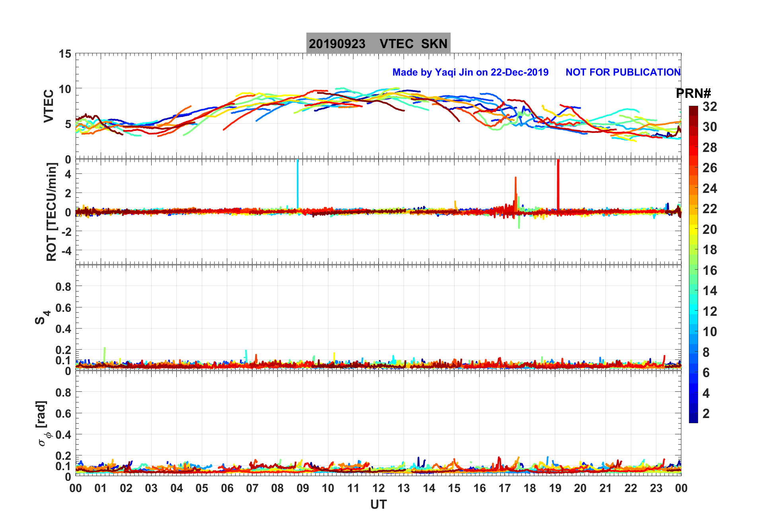This screenshot has height=529, width=757.
Task: Click x-axis tick label '06'
Action: coord(227,488)
